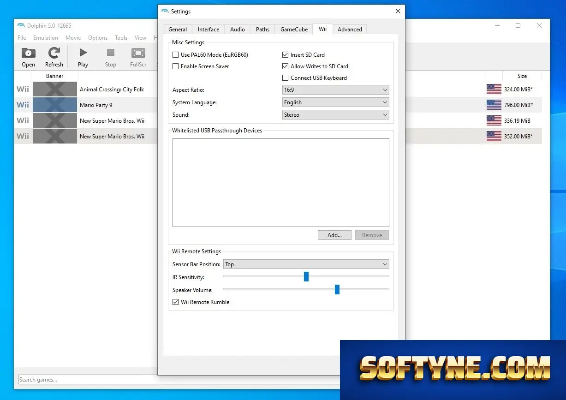Open Sensor Bar Position dropdown
Viewport: 566px width, 400px height.
point(306,264)
